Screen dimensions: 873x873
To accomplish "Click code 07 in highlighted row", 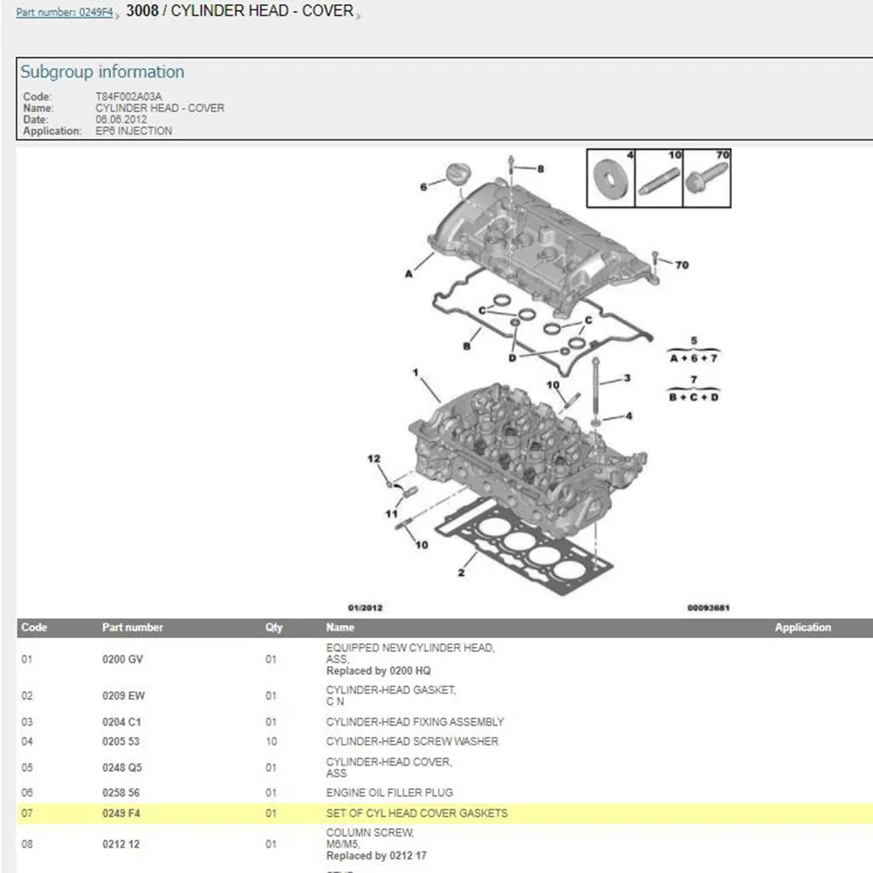I will 27,813.
